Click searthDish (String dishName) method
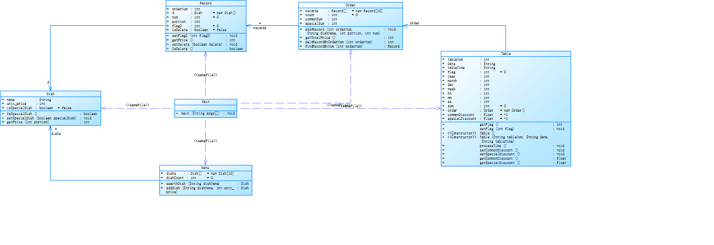 [206, 184]
